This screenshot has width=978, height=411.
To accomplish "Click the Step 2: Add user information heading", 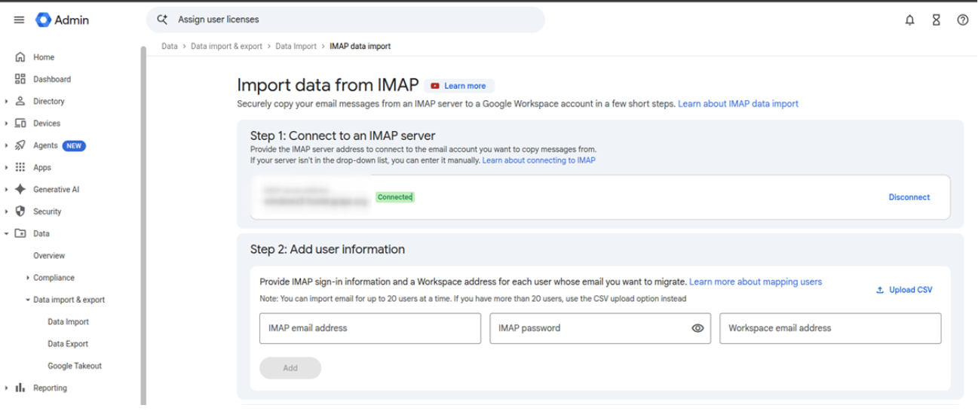I will [x=327, y=249].
